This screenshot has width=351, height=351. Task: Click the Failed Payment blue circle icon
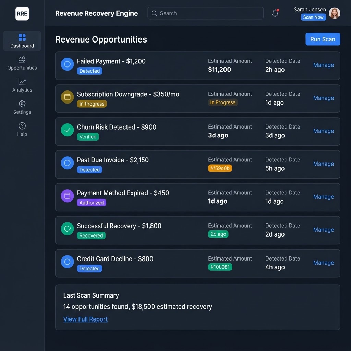point(68,64)
